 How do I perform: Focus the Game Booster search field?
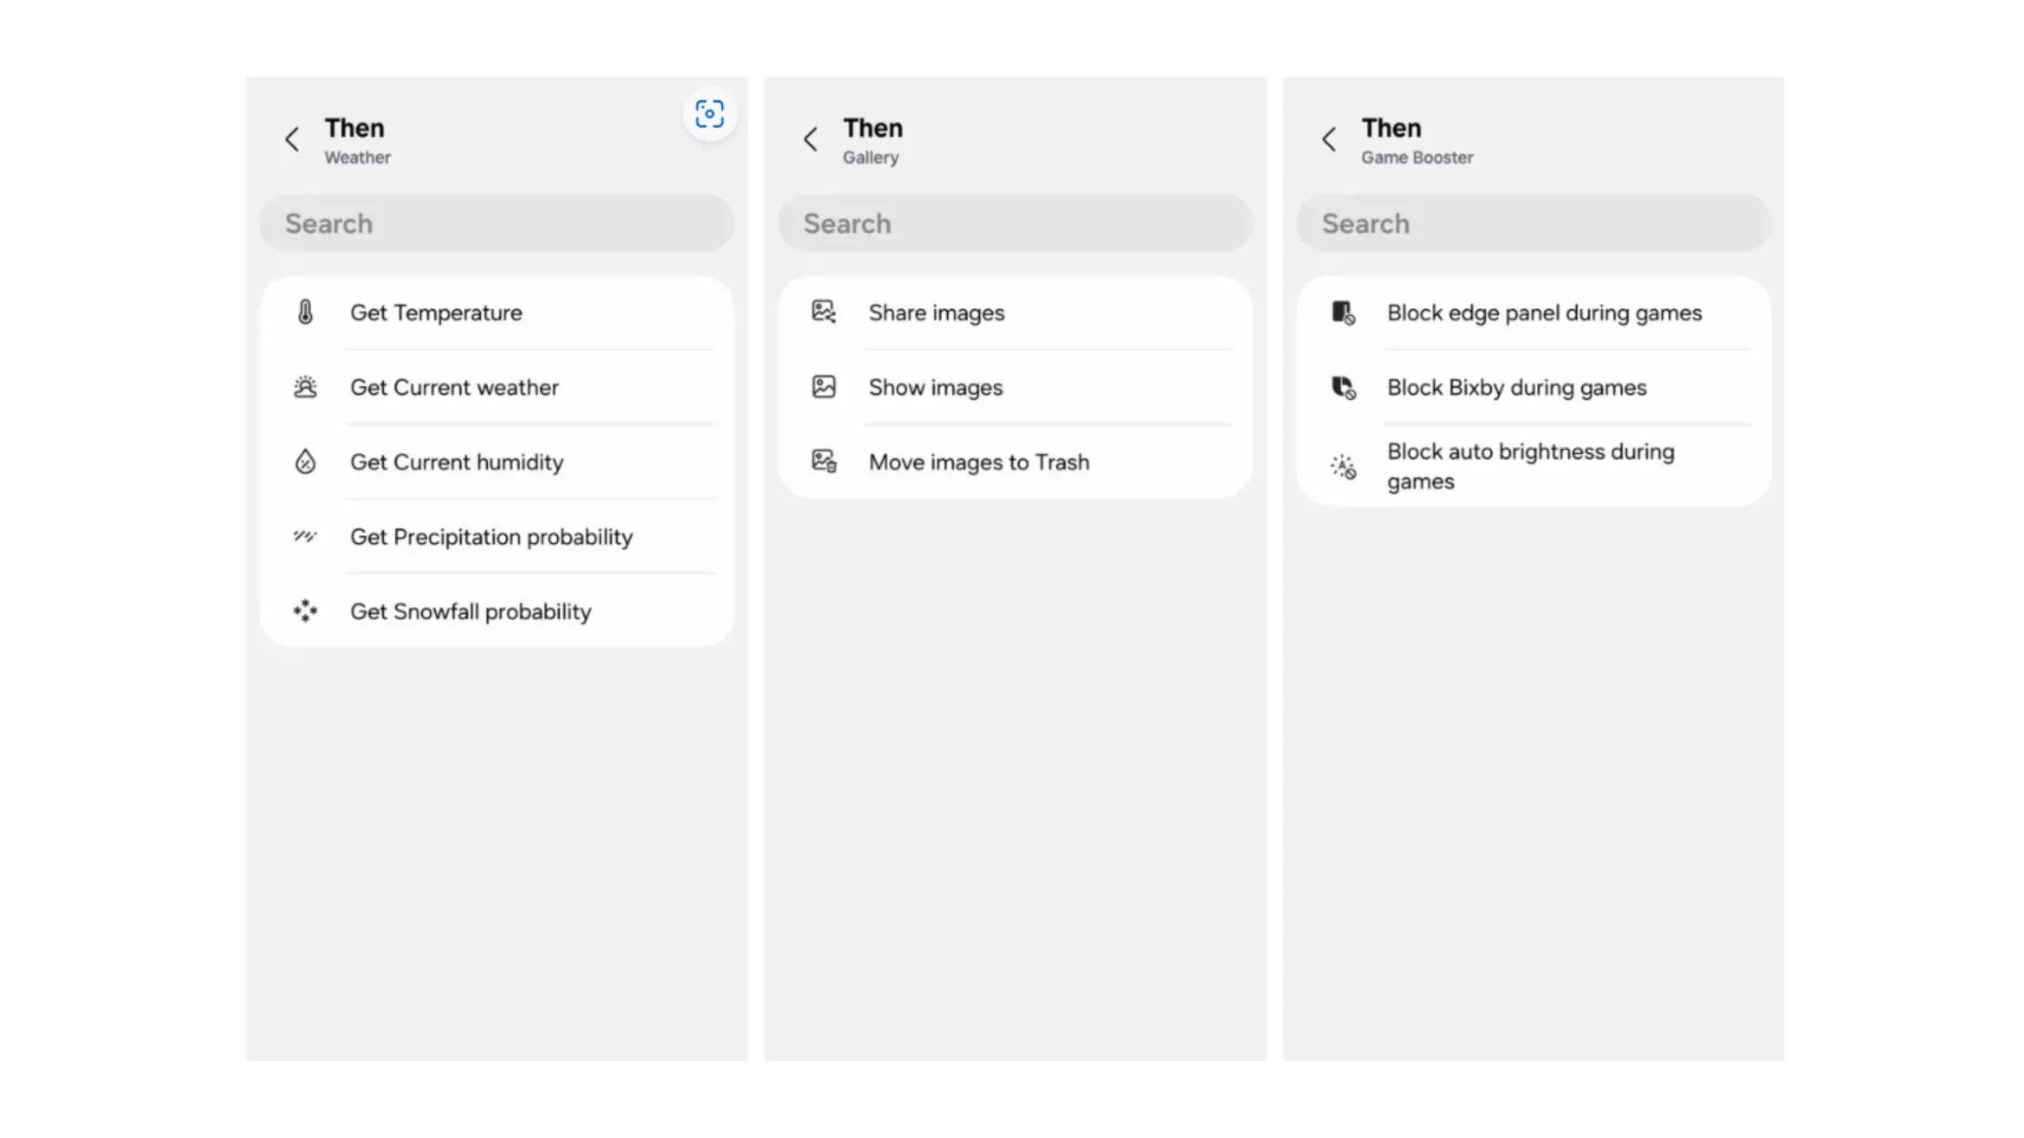point(1534,224)
